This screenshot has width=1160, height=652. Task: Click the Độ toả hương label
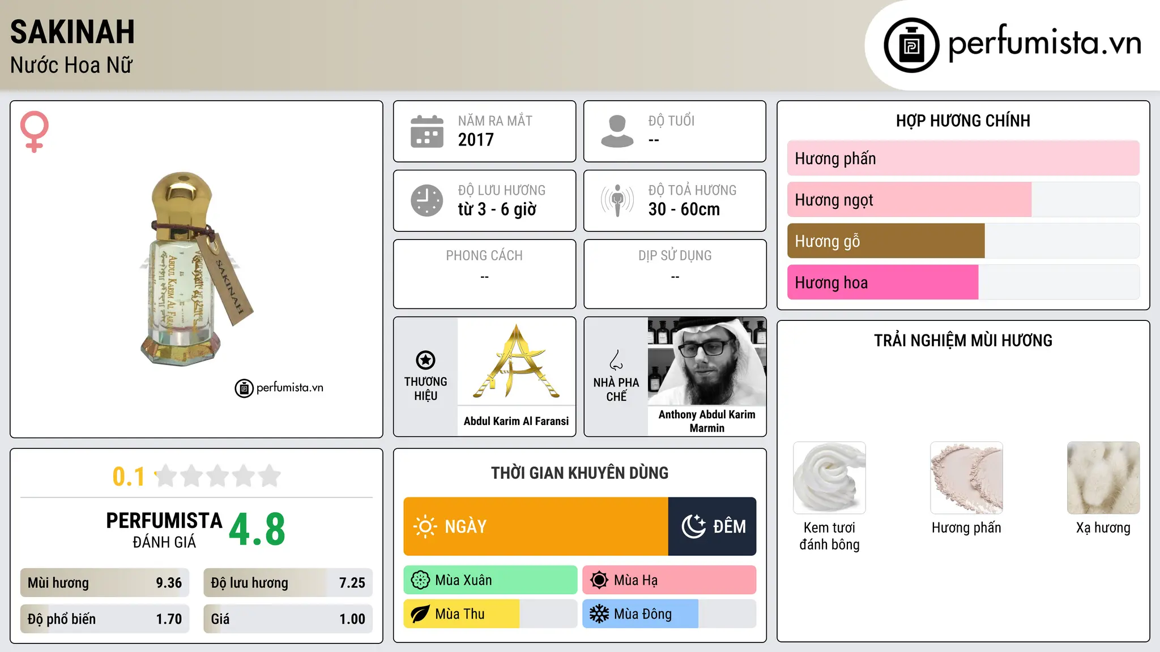tap(692, 190)
